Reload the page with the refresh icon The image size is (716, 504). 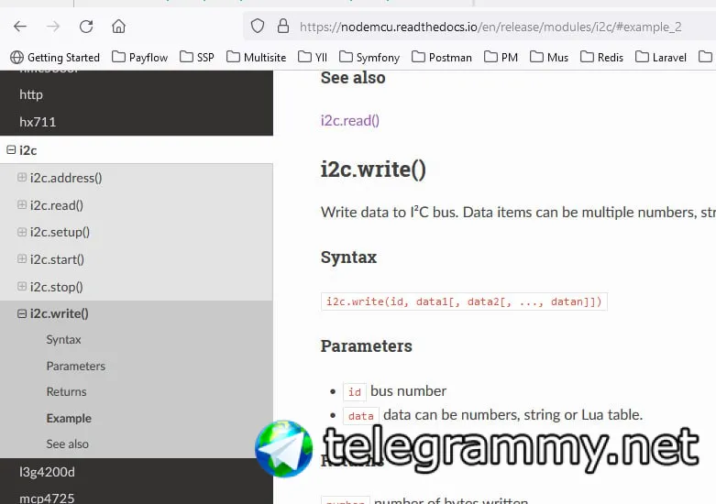pos(86,27)
